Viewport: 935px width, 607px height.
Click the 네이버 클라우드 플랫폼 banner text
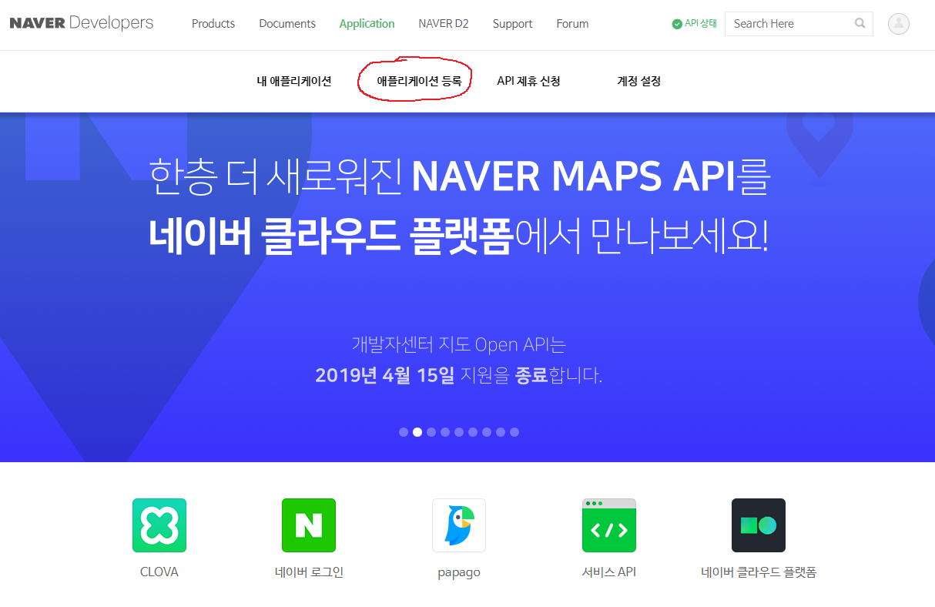click(331, 237)
